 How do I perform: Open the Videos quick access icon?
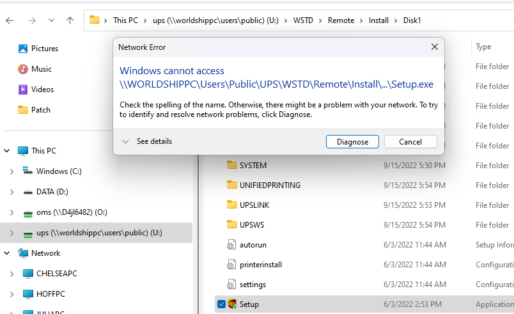click(23, 90)
